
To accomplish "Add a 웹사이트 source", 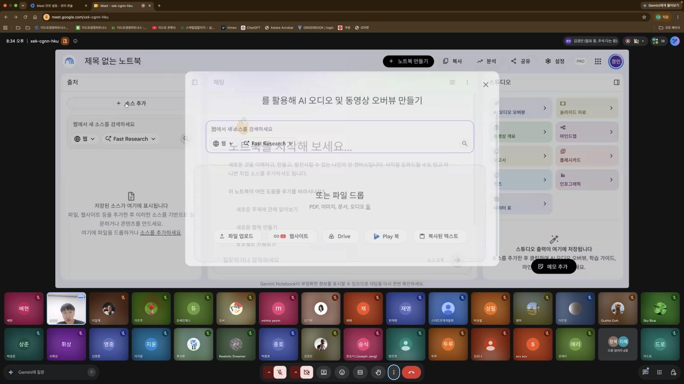I will pos(291,236).
